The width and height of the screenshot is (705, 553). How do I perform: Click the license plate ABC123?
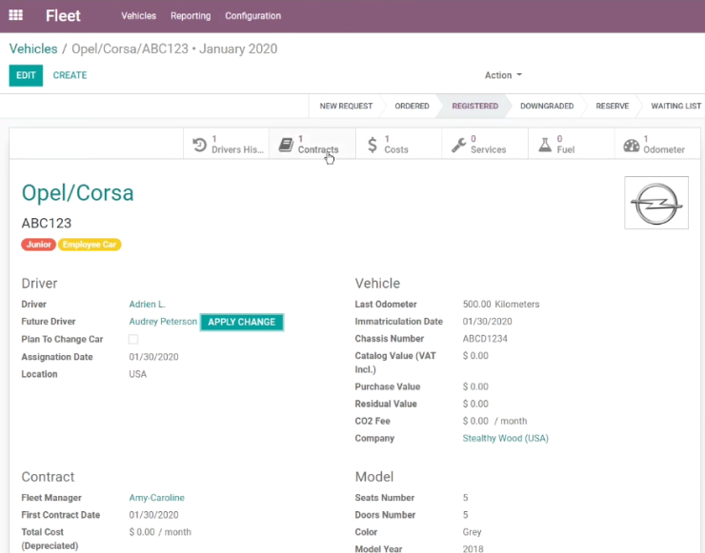click(x=47, y=224)
